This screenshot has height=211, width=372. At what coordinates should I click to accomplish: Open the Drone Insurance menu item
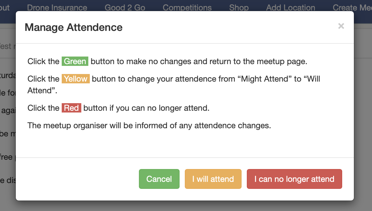57,8
